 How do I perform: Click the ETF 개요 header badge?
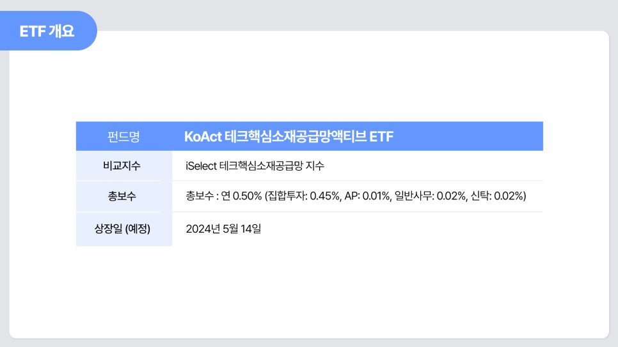47,31
